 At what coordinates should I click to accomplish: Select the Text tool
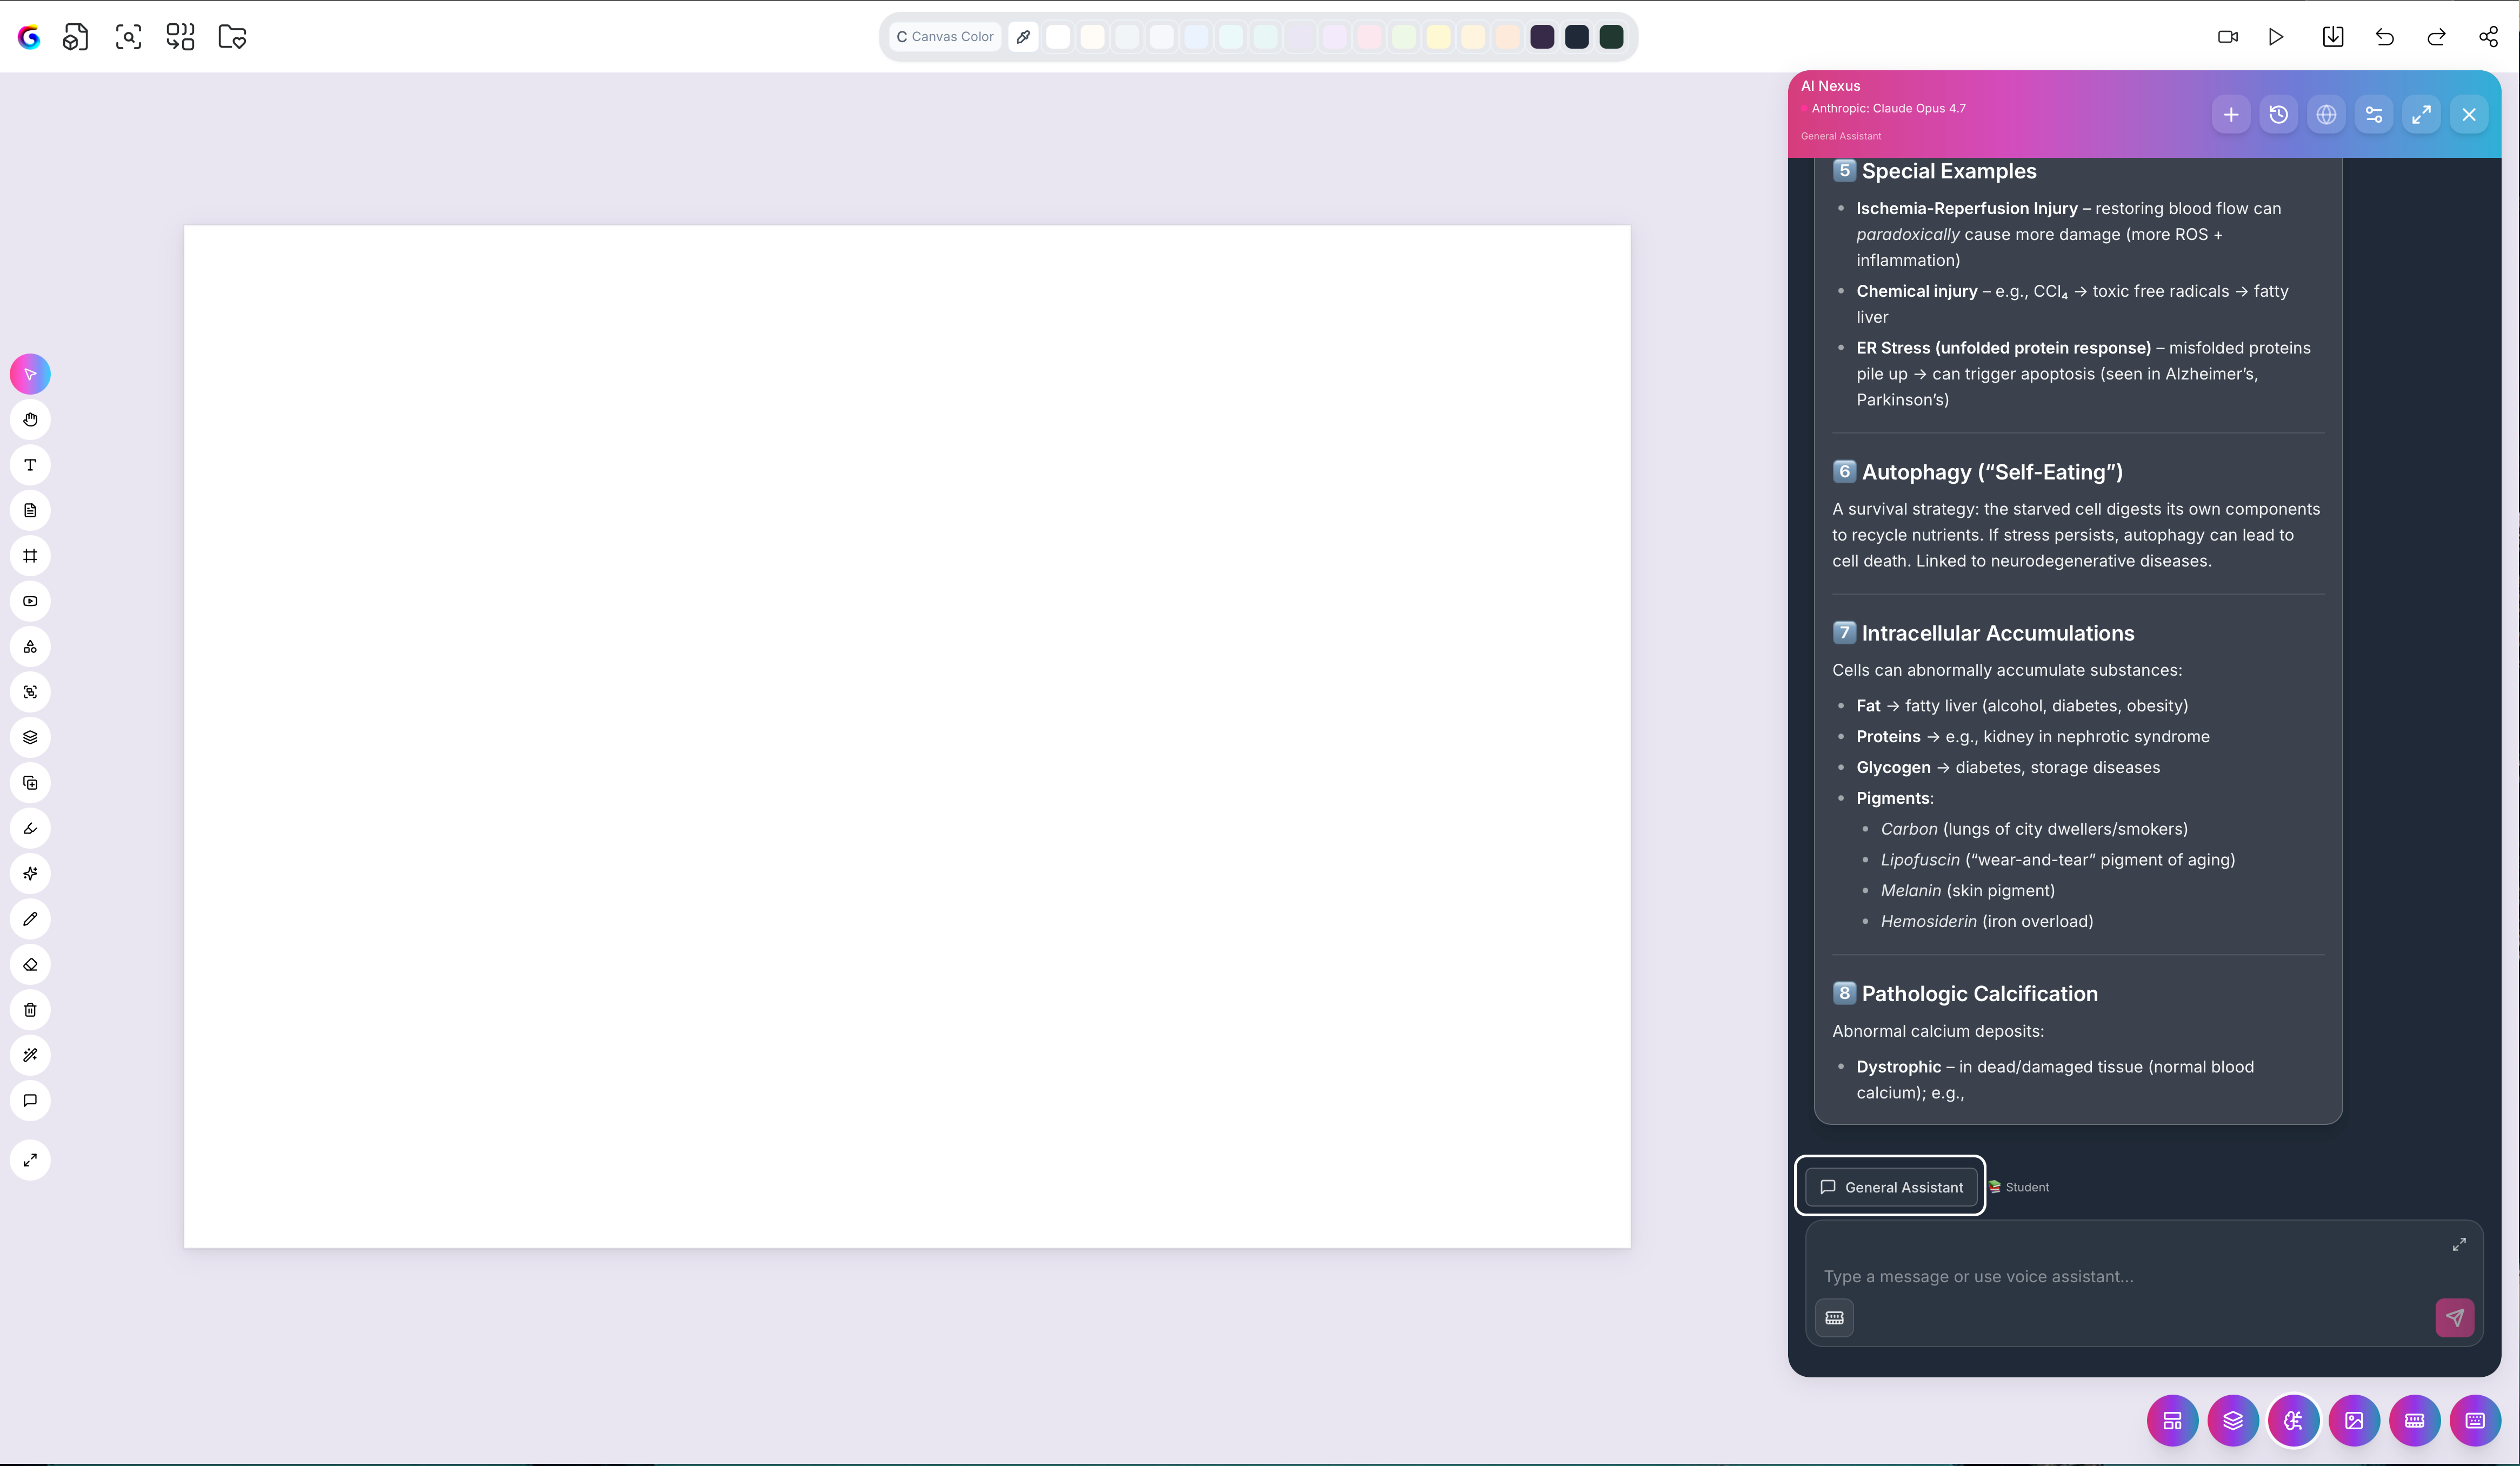30,465
